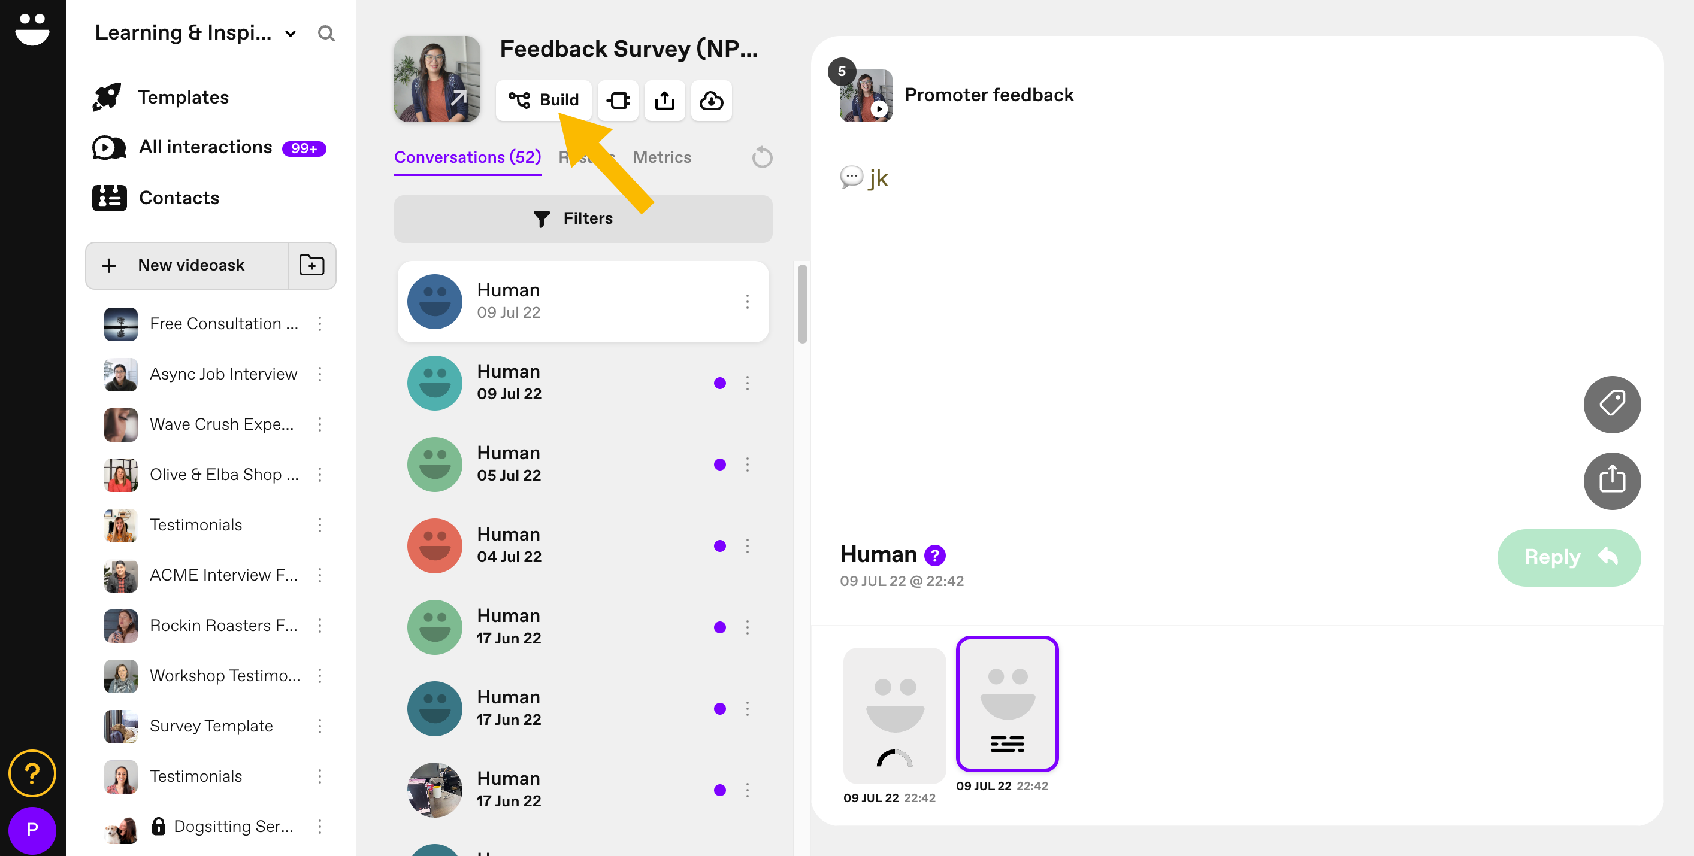Click the purple question mark next to Human
This screenshot has width=1694, height=856.
(934, 556)
